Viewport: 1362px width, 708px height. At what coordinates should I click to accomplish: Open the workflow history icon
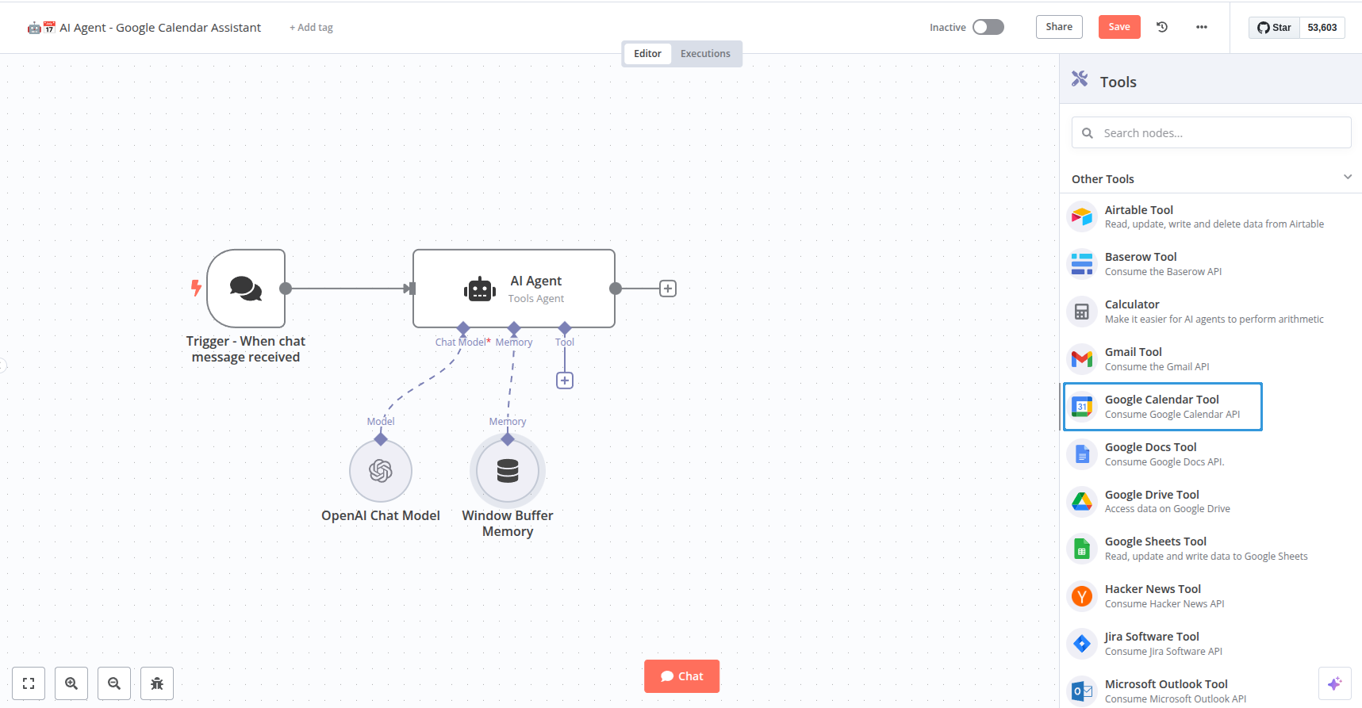tap(1162, 27)
